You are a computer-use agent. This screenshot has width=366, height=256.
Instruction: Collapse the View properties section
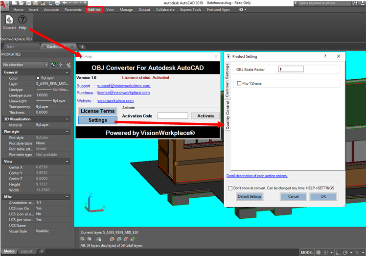pyautogui.click(x=67, y=162)
